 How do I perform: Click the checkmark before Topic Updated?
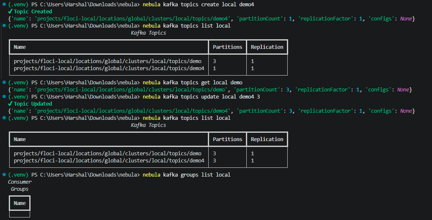(10, 104)
